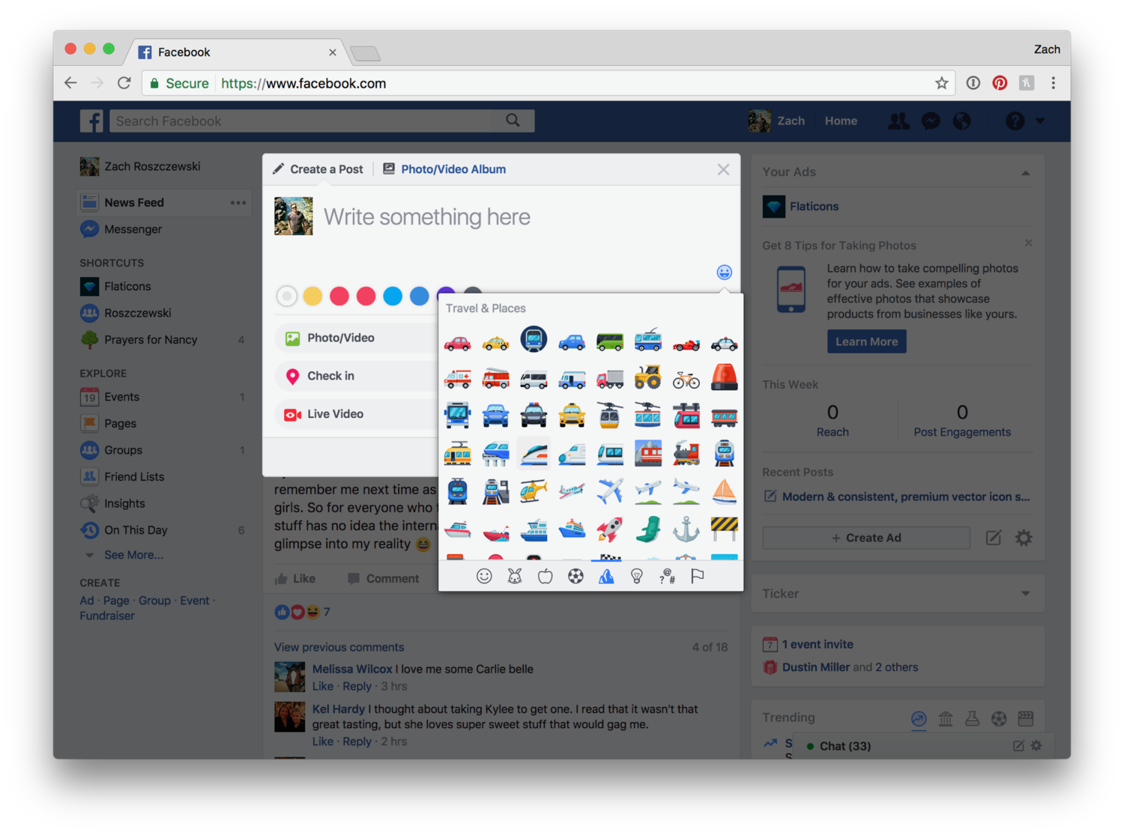Switch to Symbols emoji category tab
This screenshot has width=1124, height=835.
[667, 576]
